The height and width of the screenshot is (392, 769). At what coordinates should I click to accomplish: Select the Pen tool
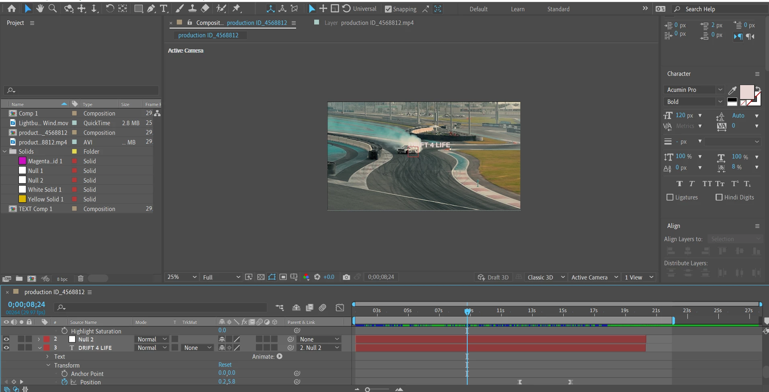click(151, 8)
